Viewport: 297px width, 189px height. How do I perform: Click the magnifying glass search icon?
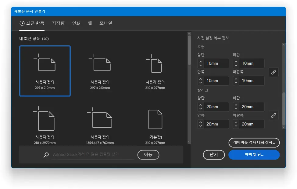click(x=46, y=155)
